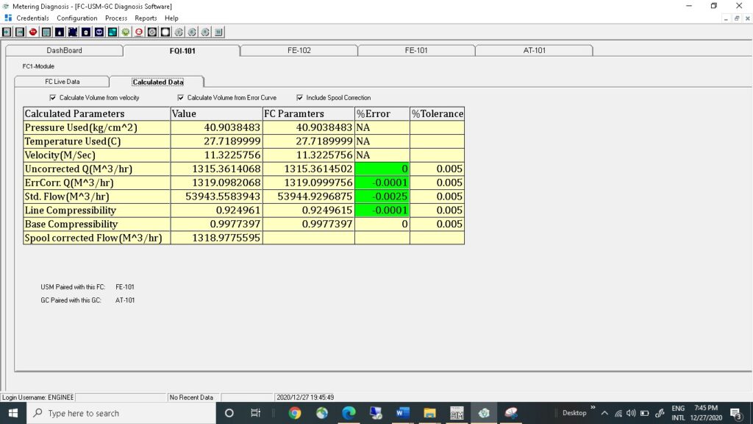Expand hidden system tray icons chevron
The image size is (753, 424).
click(x=604, y=413)
